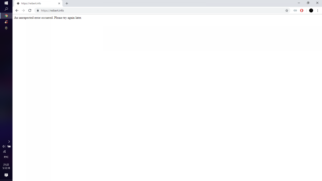Open the Chrome profile avatar
The image size is (322, 181).
tap(311, 10)
